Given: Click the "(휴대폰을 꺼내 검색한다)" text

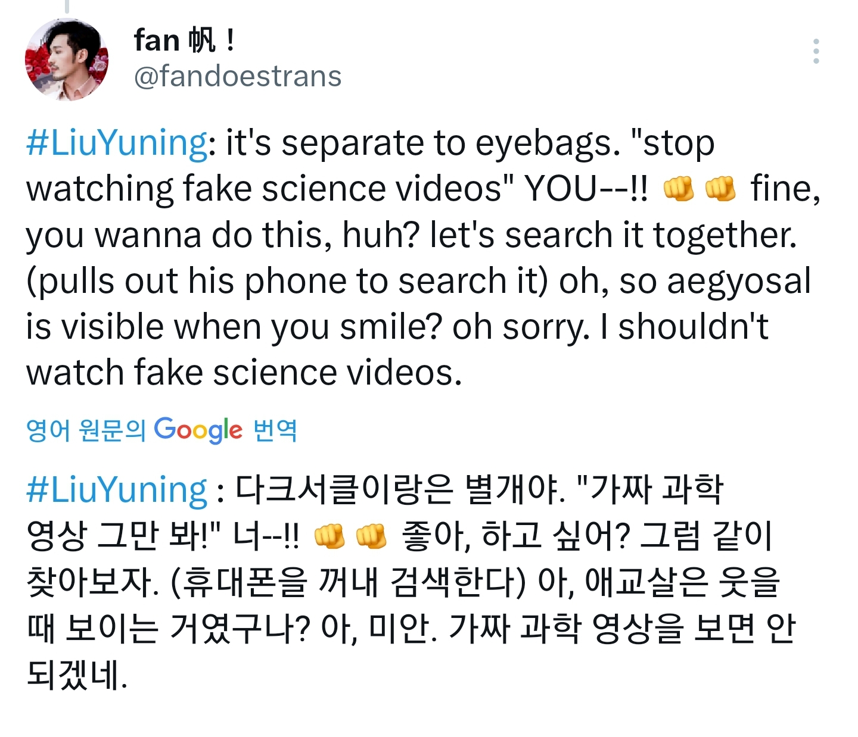Looking at the screenshot, I should [x=348, y=582].
